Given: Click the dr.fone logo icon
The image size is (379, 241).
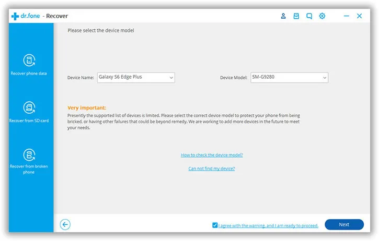Looking at the screenshot, I should [x=15, y=16].
